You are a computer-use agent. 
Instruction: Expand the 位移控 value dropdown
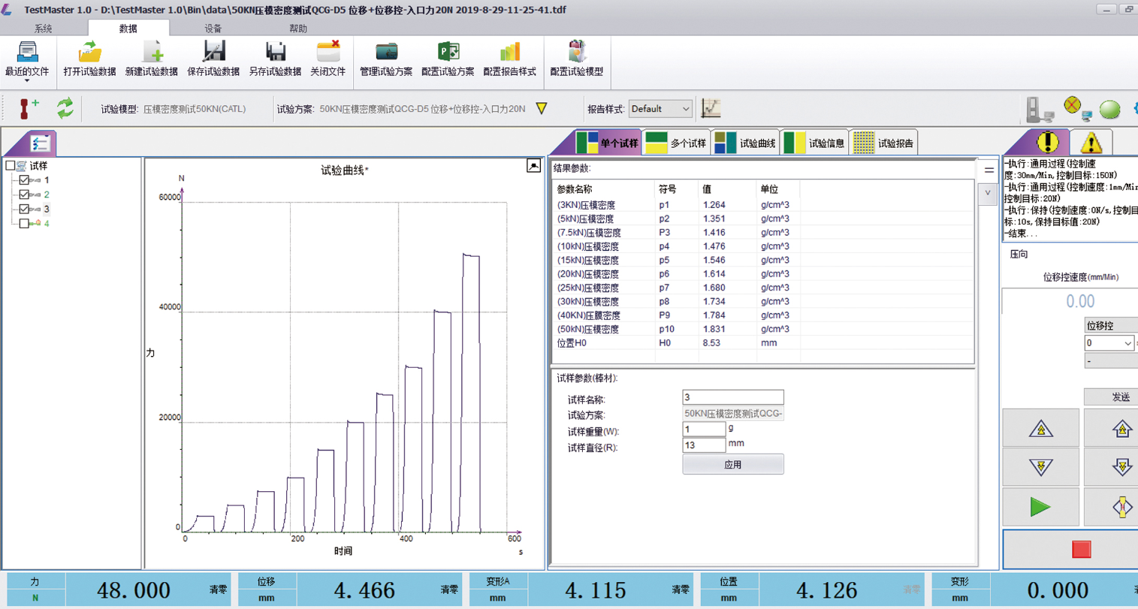1128,343
